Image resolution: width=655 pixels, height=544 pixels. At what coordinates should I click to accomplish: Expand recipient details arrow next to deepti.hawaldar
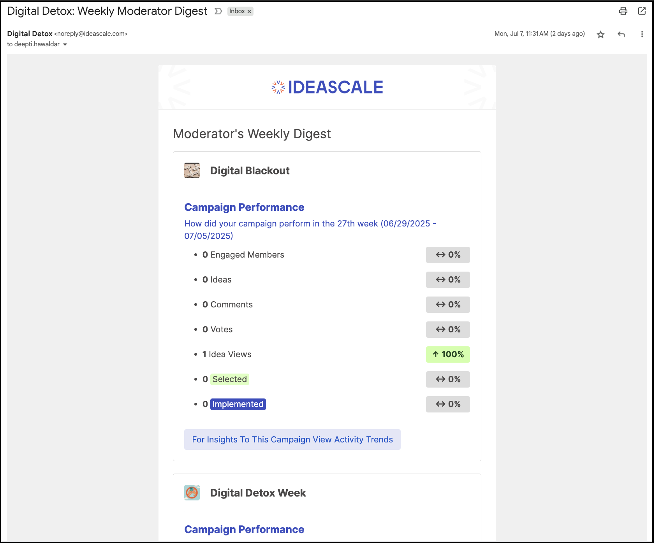65,44
